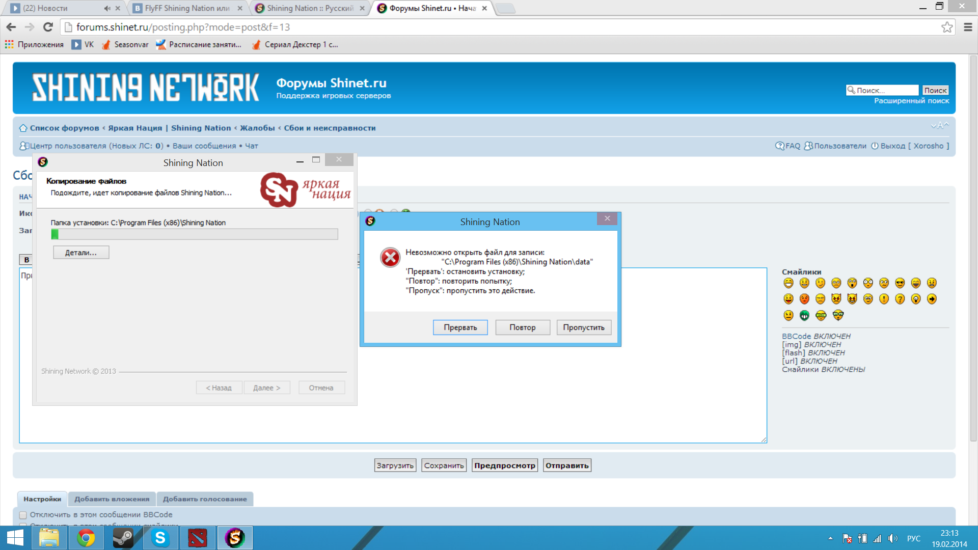Viewport: 978px width, 550px height.
Task: Click 'Повтор' to retry installation
Action: tap(522, 327)
